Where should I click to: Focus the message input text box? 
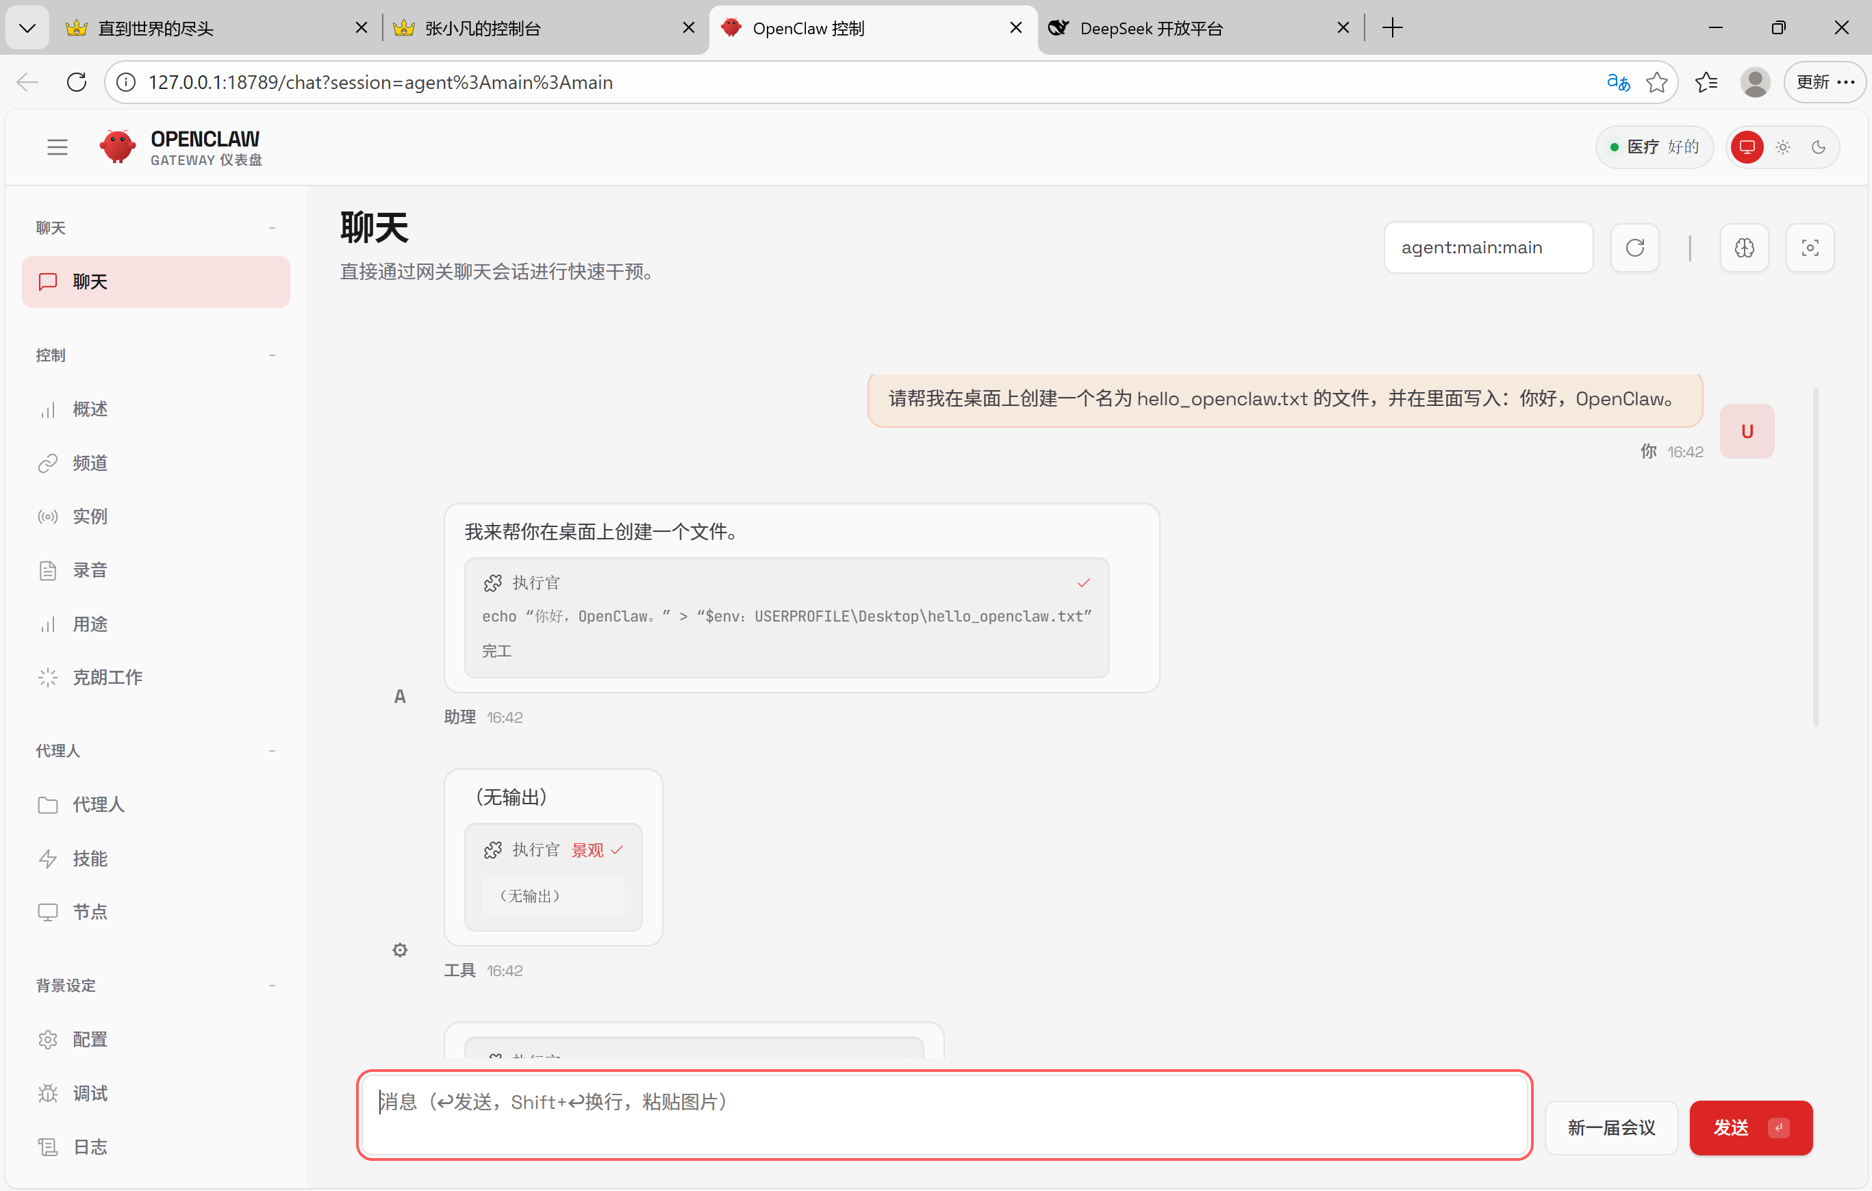click(944, 1115)
